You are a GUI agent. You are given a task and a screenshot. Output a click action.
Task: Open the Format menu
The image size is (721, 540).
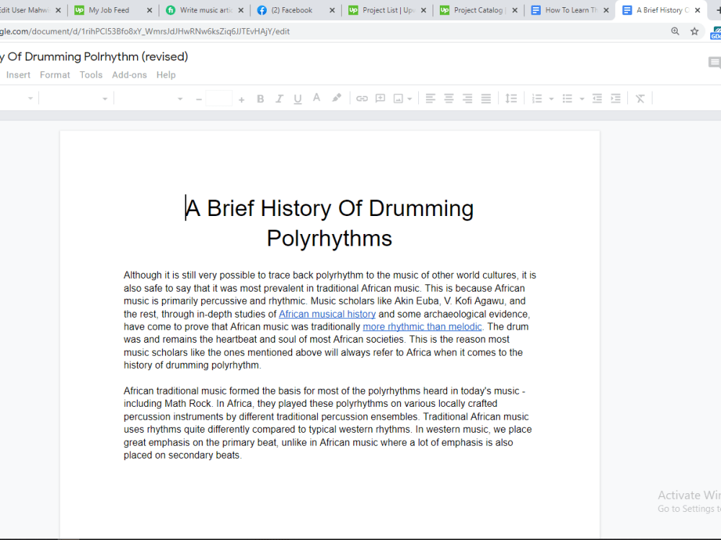pos(55,75)
